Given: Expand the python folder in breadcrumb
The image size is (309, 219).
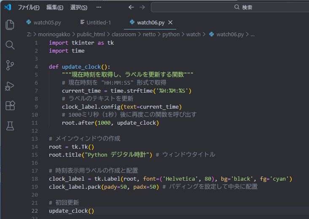Looking at the screenshot, I should (171, 34).
